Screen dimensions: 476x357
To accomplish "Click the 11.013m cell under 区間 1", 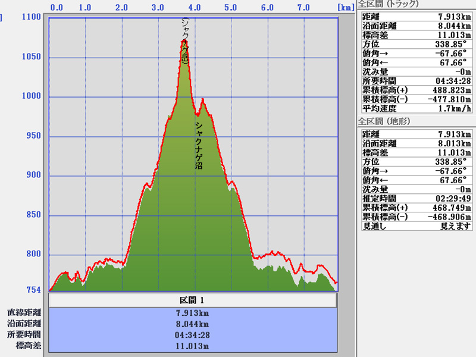I will [x=192, y=346].
